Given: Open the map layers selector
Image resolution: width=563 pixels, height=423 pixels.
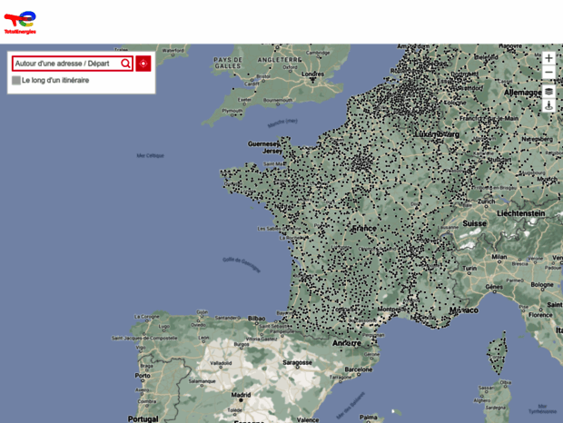Looking at the screenshot, I should pyautogui.click(x=548, y=91).
